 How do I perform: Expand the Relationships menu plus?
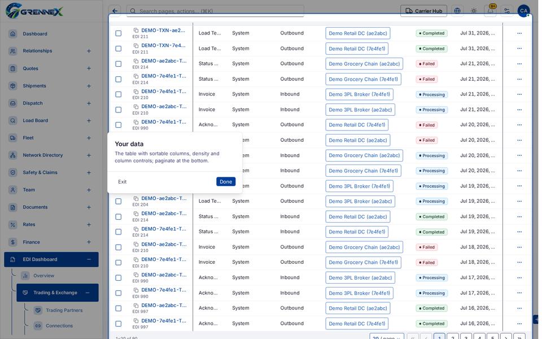tap(89, 51)
